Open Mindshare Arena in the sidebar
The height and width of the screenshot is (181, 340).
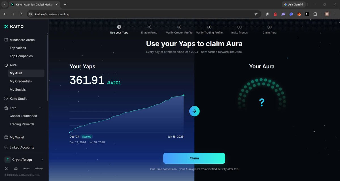pos(22,40)
